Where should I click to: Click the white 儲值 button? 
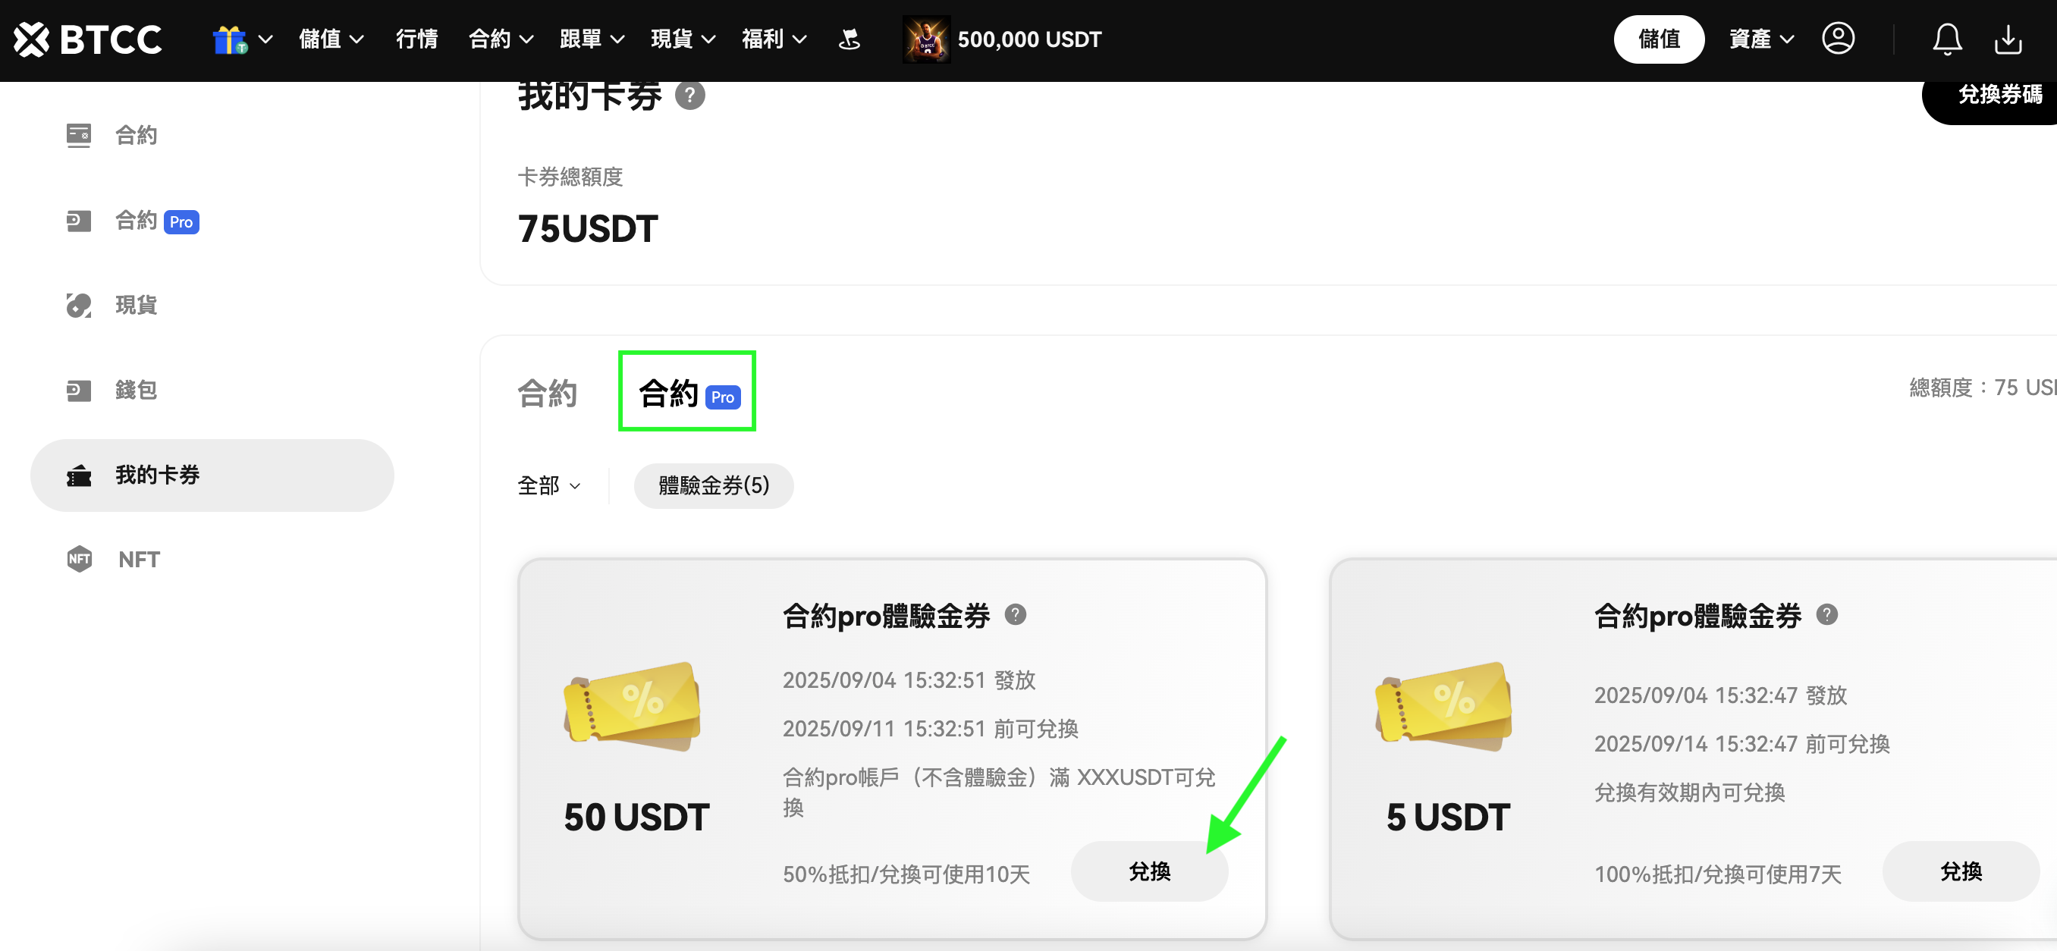(1659, 39)
